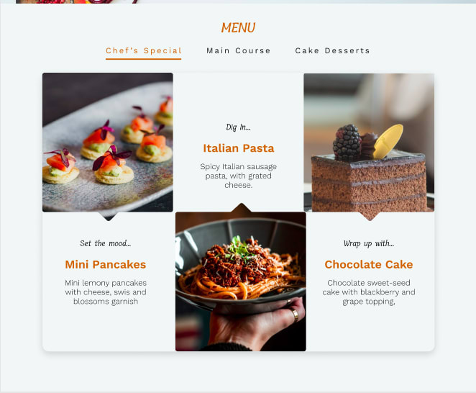Image resolution: width=476 pixels, height=393 pixels.
Task: Click the chocolate cake photo
Action: coord(369,143)
